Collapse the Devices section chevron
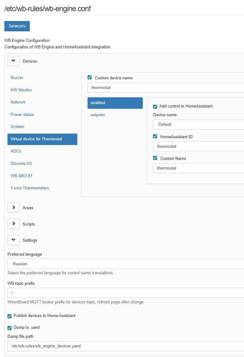This screenshot has width=244, height=357. pos(13,61)
